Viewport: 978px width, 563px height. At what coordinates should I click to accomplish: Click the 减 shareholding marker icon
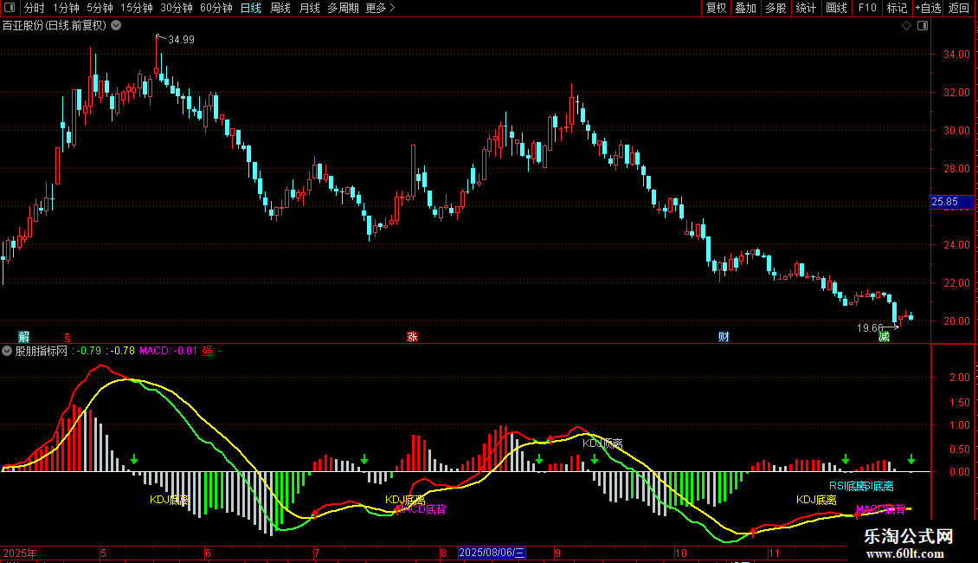pos(884,336)
